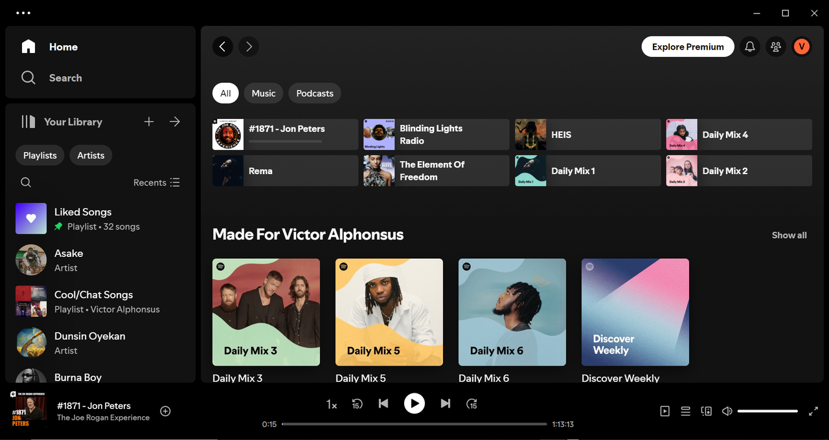Skip to next track
Image resolution: width=829 pixels, height=440 pixels.
446,404
